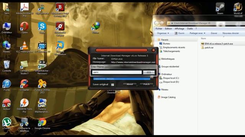Image resolution: width=245 pixels, height=137 pixels.
Task: Launch Adobe Acrobat XI Pro shortcut
Action: click(x=24, y=10)
